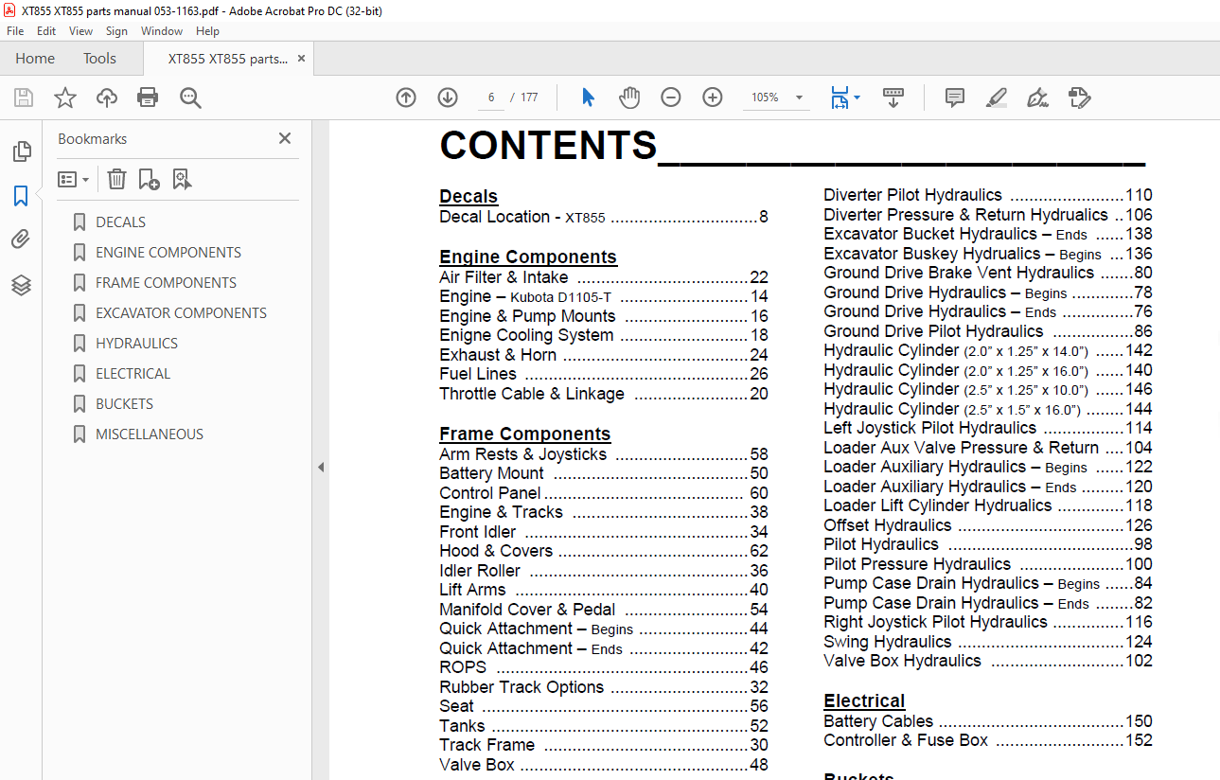The height and width of the screenshot is (780, 1220).
Task: Switch to the Tools tab
Action: [x=99, y=59]
